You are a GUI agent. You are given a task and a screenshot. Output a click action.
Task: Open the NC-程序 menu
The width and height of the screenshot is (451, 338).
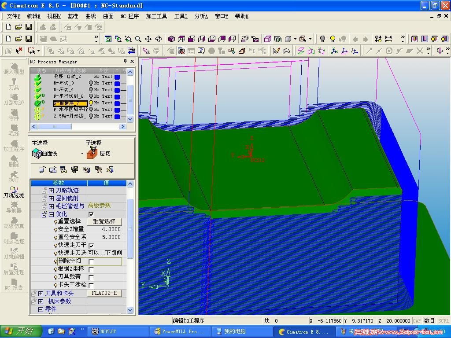tap(129, 16)
